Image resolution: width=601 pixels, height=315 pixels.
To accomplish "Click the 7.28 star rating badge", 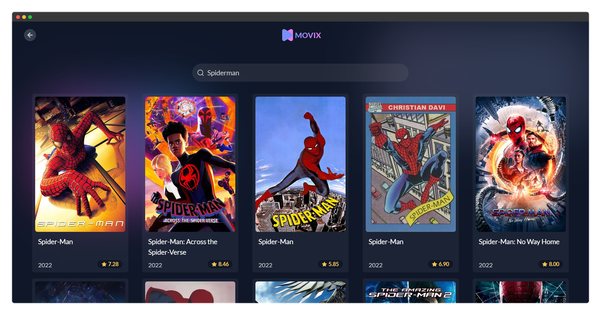I will click(x=110, y=264).
